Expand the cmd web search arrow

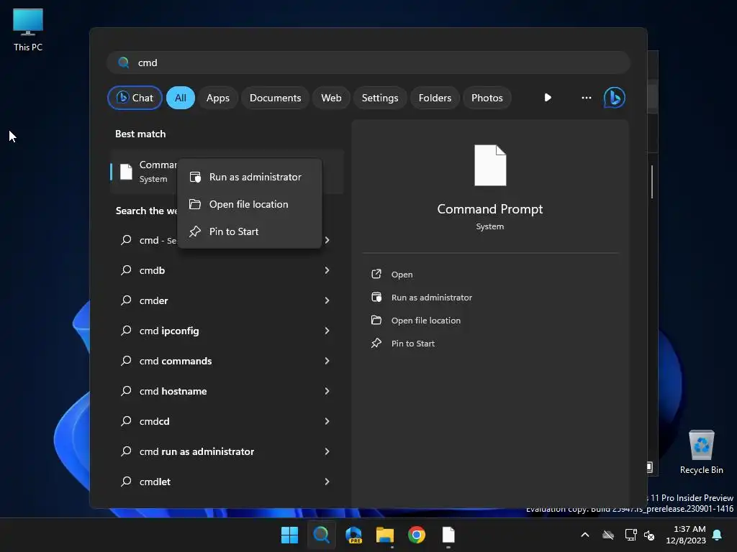click(x=327, y=240)
